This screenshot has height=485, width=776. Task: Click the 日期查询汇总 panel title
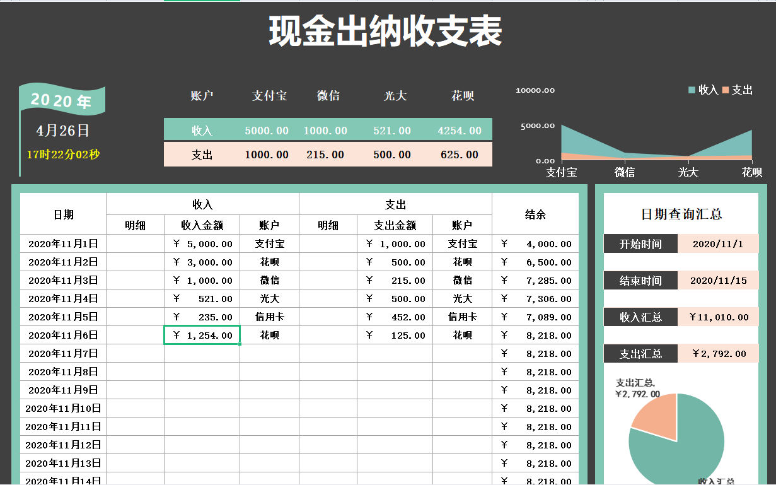[681, 214]
